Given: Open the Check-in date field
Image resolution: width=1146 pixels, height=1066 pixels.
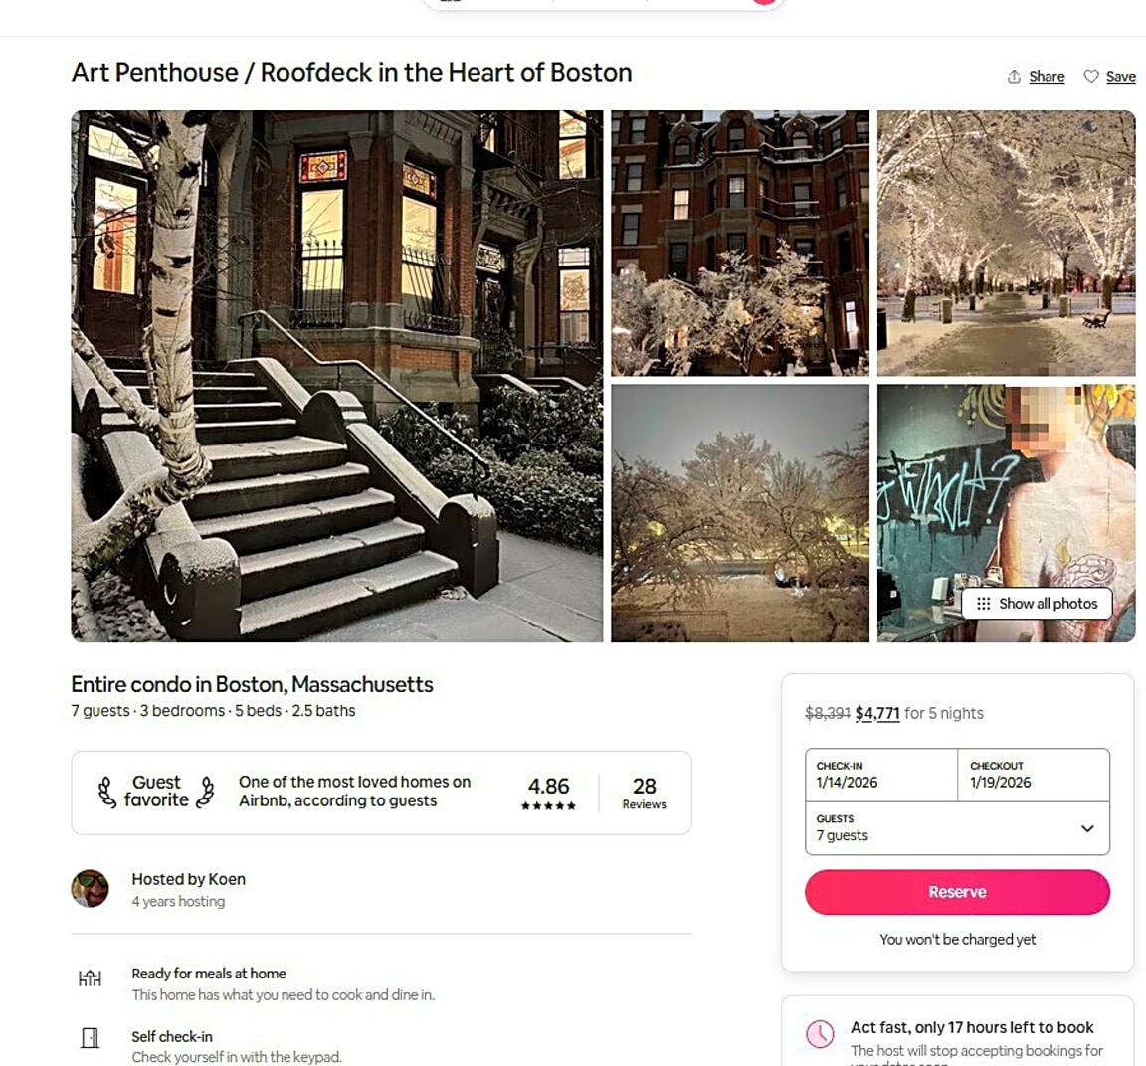Looking at the screenshot, I should click(881, 775).
